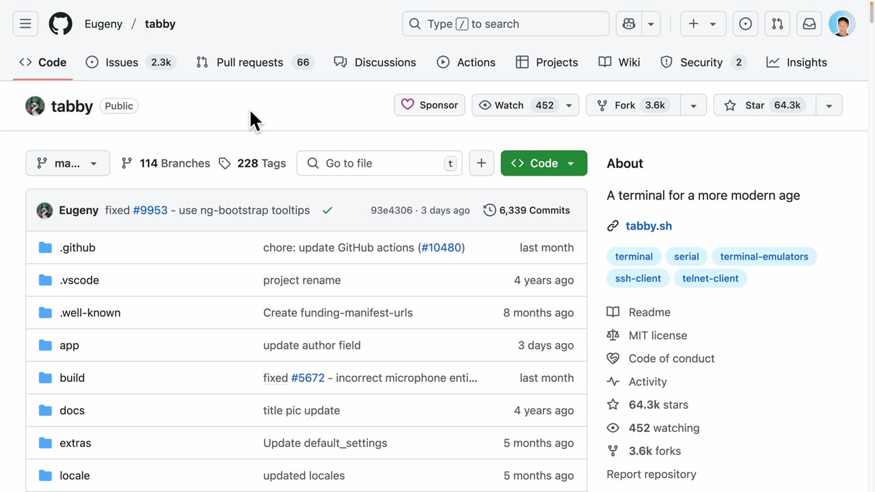
Task: Focus the Type / to search box
Action: 506,24
